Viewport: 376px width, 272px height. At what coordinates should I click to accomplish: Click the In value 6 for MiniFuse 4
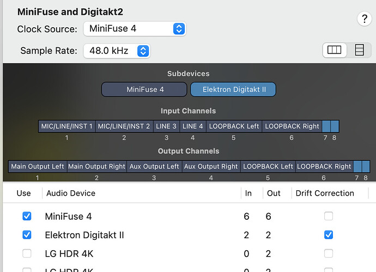point(246,216)
